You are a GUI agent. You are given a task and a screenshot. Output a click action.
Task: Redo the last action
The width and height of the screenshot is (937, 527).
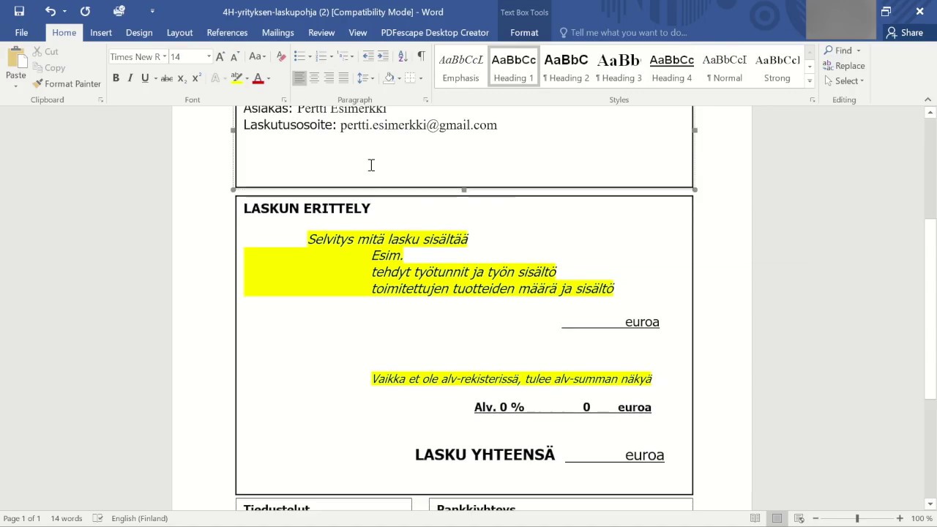point(85,12)
